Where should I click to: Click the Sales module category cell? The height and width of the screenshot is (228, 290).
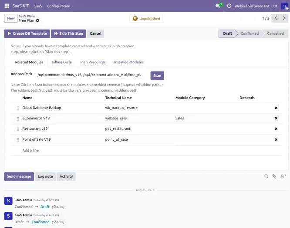coord(179,118)
